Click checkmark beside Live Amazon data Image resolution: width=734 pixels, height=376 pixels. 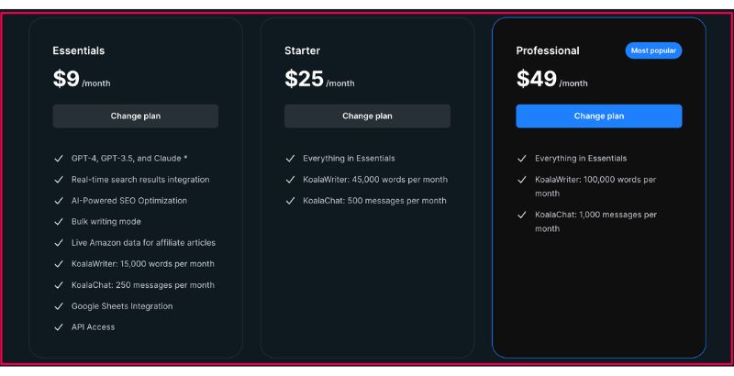coord(59,243)
